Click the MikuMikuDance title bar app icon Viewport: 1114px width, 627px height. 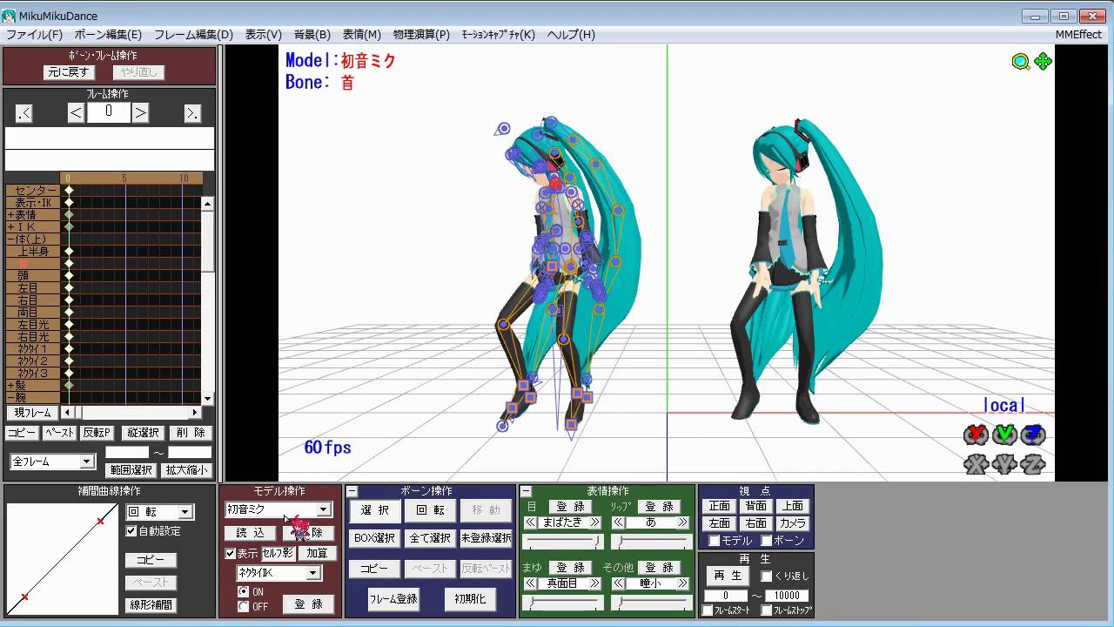coord(10,16)
